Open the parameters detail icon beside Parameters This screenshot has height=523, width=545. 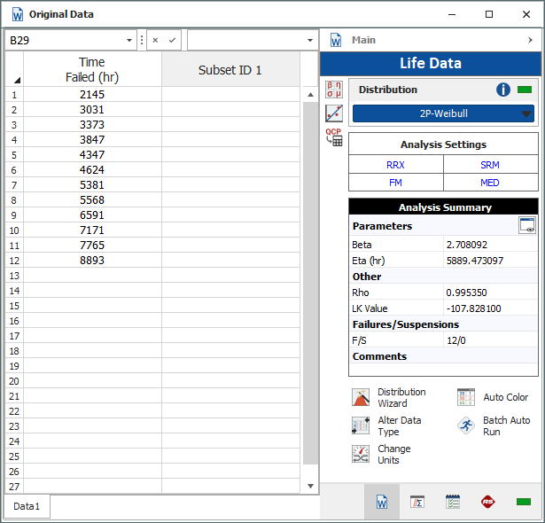click(527, 226)
